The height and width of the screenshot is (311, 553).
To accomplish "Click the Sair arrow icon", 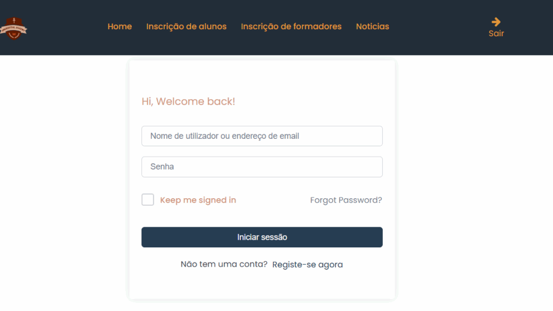I will pyautogui.click(x=496, y=22).
